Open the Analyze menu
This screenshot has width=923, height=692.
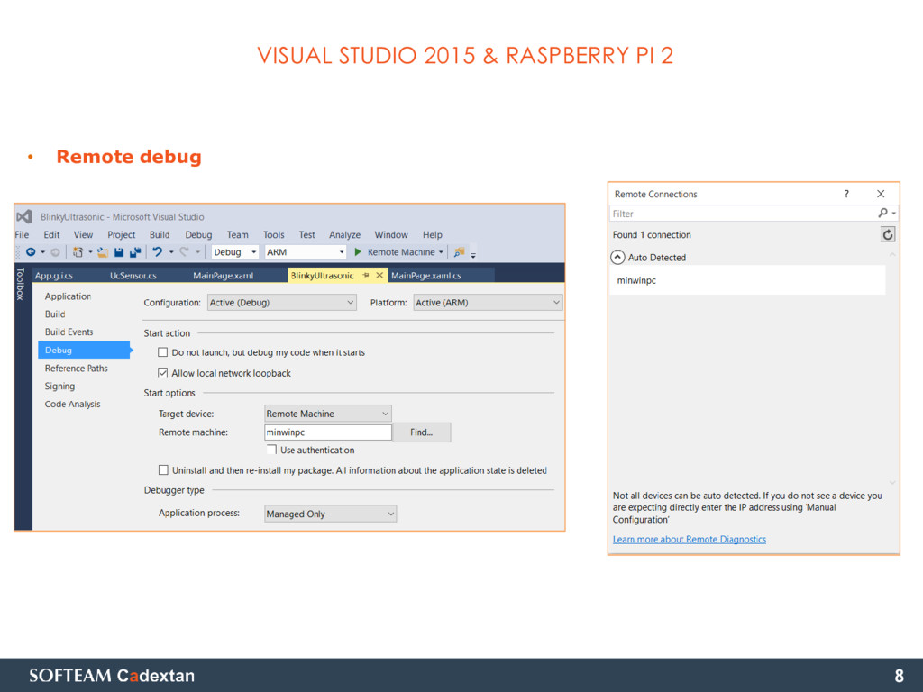coord(345,235)
